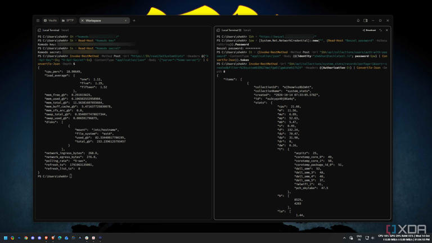Add a new tab with the plus button
The height and width of the screenshot is (243, 432).
[134, 20]
